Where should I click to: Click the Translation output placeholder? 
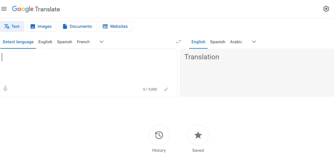coord(202,57)
